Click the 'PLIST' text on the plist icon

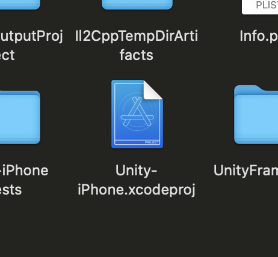tap(267, 5)
